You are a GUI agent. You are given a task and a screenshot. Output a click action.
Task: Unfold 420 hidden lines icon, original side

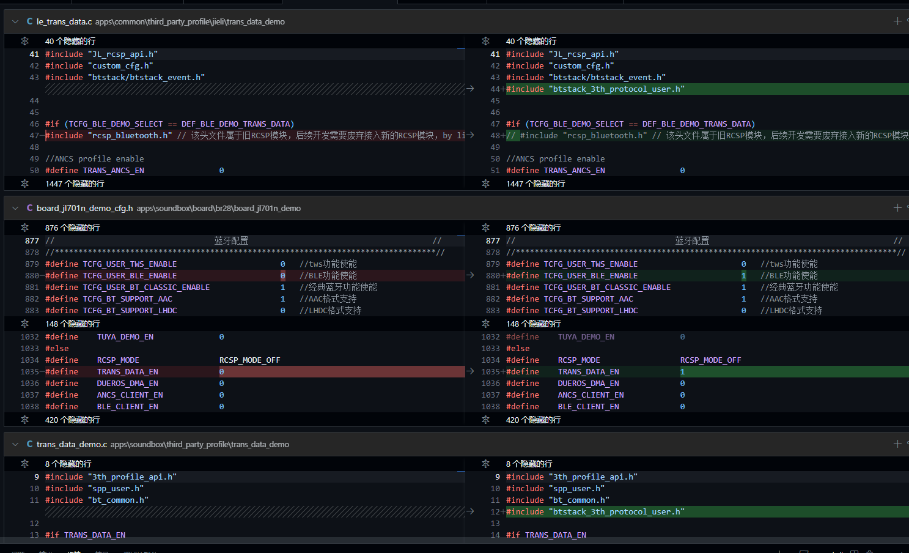[x=24, y=420]
